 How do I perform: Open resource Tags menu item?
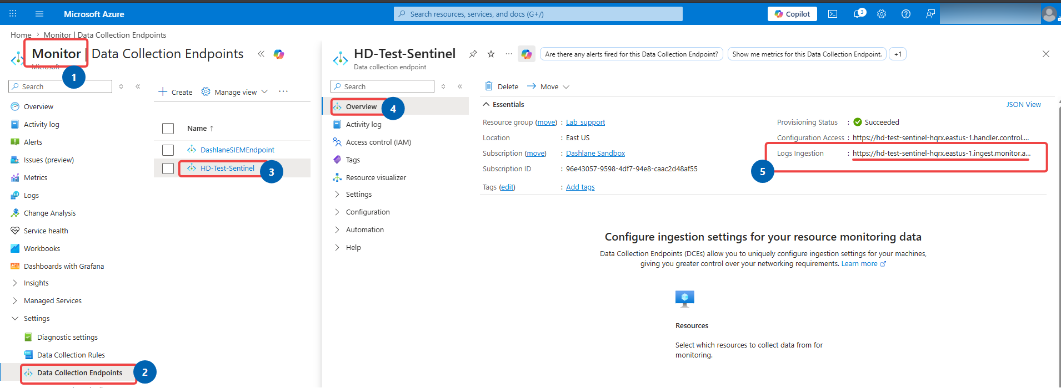(x=353, y=160)
